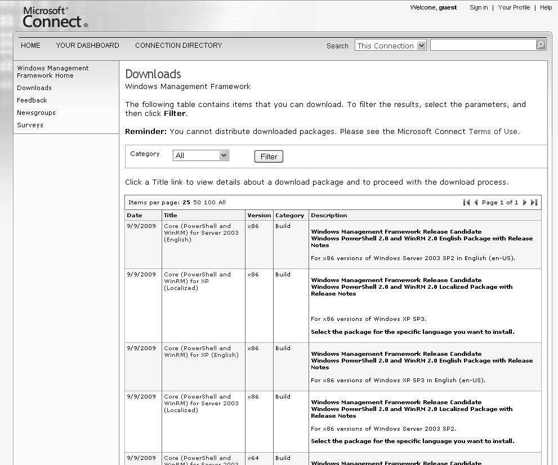Open Newsgroups in the sidebar
Viewport: 558px width, 465px height.
[36, 113]
